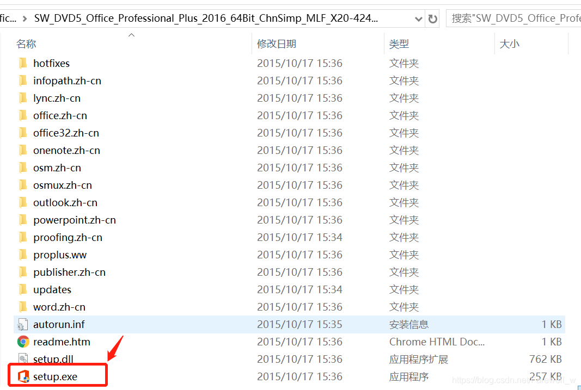Click the date cell of updates row

pyautogui.click(x=300, y=289)
